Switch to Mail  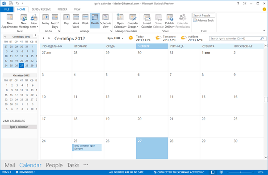(10, 165)
